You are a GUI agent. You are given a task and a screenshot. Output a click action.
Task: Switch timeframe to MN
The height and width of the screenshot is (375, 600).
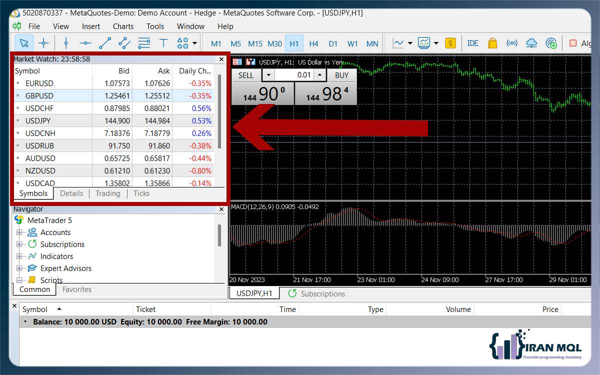point(372,43)
